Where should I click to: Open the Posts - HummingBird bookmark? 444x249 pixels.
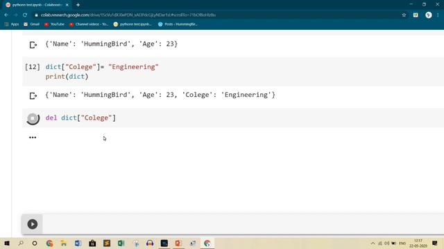tap(178, 24)
